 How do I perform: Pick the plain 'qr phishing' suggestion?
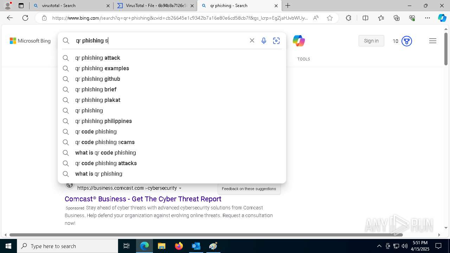pyautogui.click(x=172, y=110)
